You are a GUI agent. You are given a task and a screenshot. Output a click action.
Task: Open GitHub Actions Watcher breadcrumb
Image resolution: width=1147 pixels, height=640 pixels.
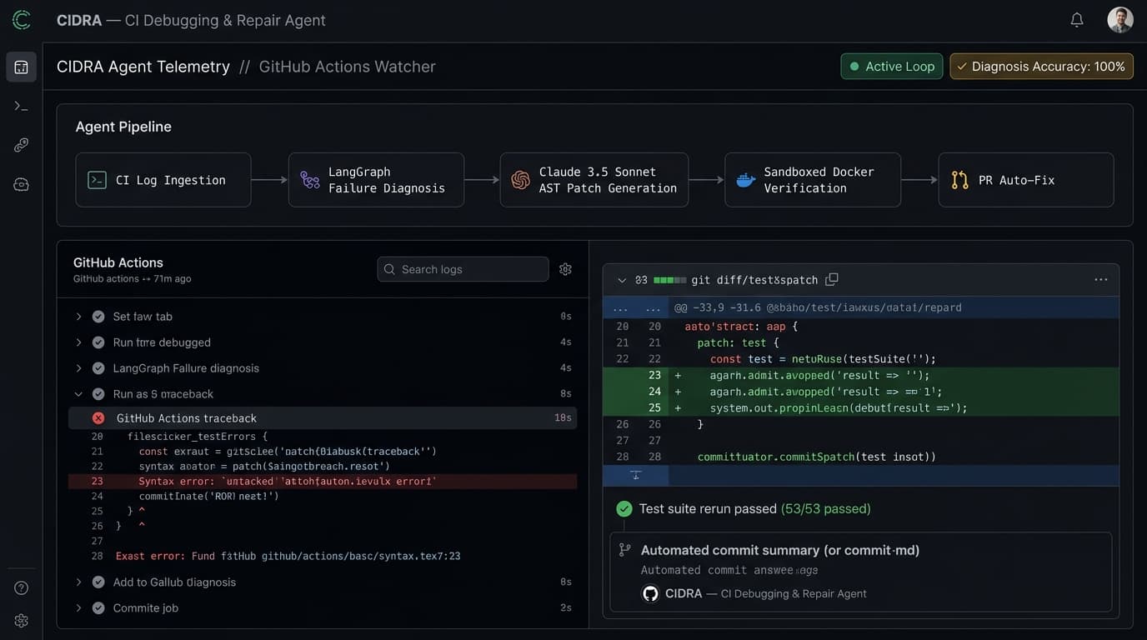coord(348,67)
